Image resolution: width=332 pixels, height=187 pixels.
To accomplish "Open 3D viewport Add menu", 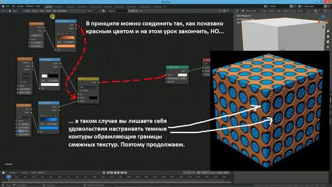I will click(279, 11).
